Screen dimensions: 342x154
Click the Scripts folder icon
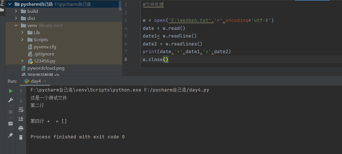(30, 40)
